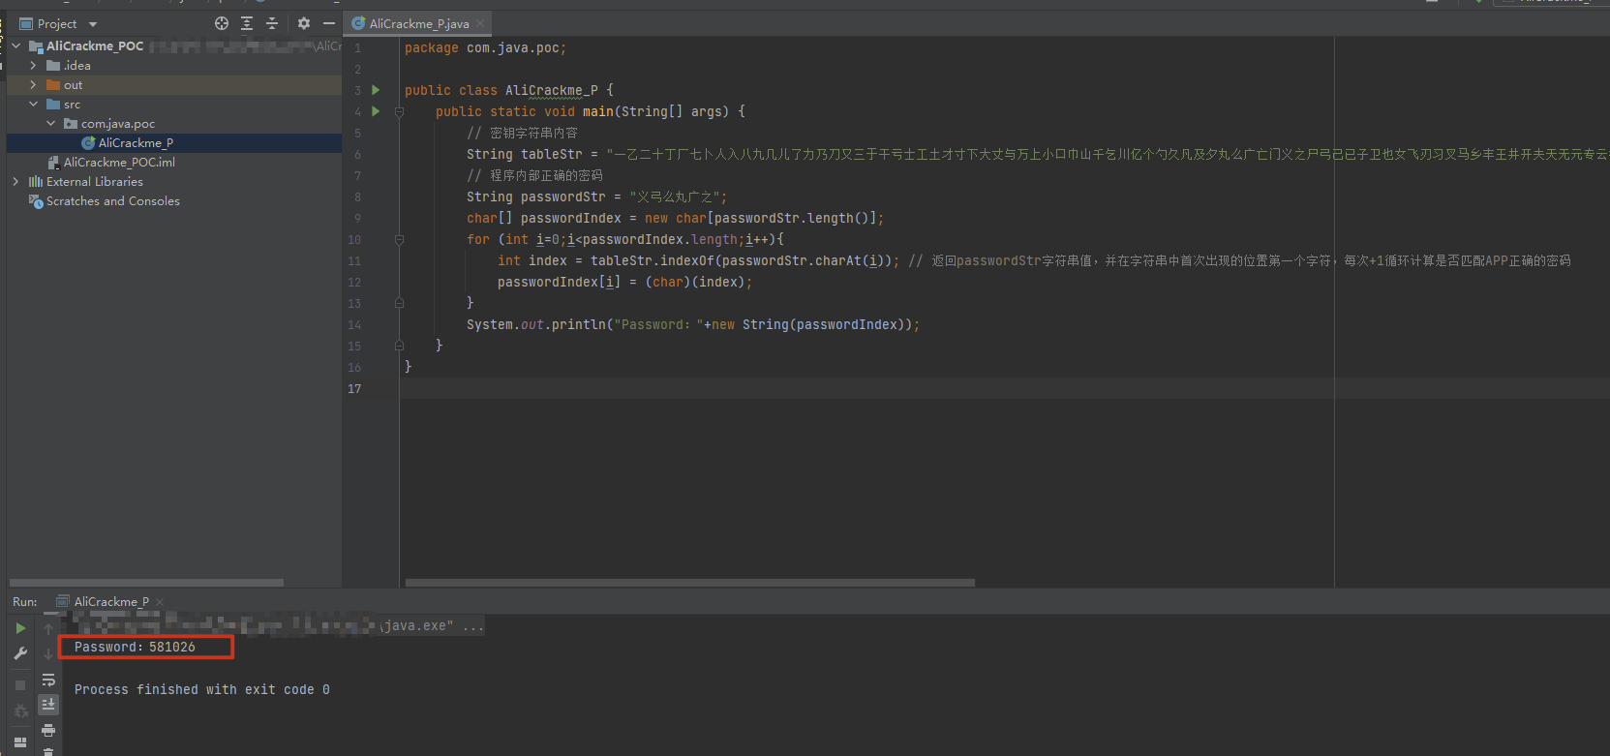Click 'Process finished with exit code 0' text
Image resolution: width=1610 pixels, height=756 pixels.
tap(202, 689)
